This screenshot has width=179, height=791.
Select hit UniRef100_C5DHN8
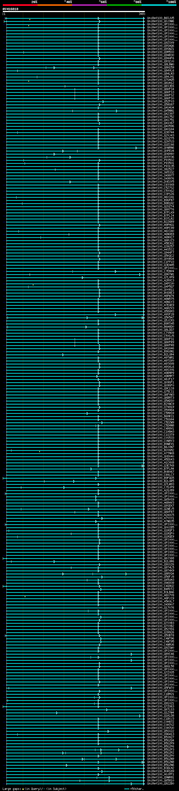coord(161,426)
